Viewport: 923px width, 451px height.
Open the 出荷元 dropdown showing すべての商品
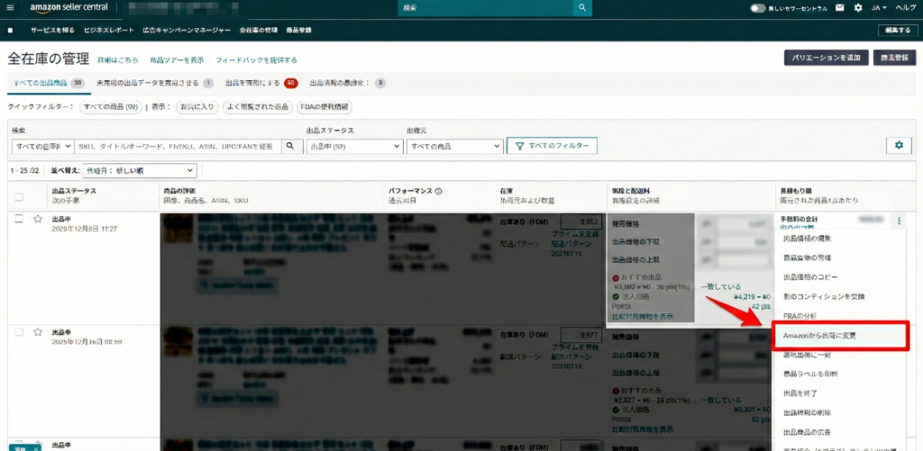pyautogui.click(x=455, y=146)
